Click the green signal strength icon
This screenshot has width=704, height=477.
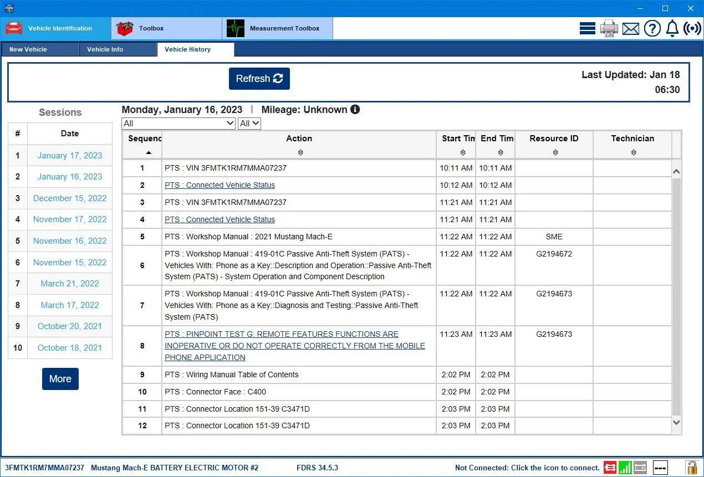tap(625, 468)
